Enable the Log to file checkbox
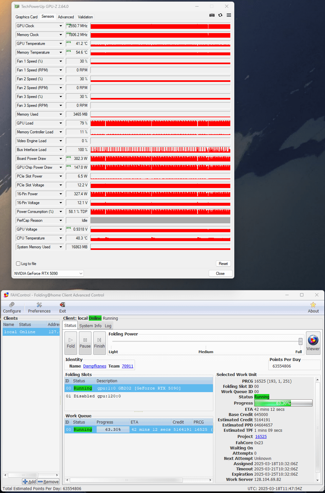325x493 pixels. click(x=18, y=263)
